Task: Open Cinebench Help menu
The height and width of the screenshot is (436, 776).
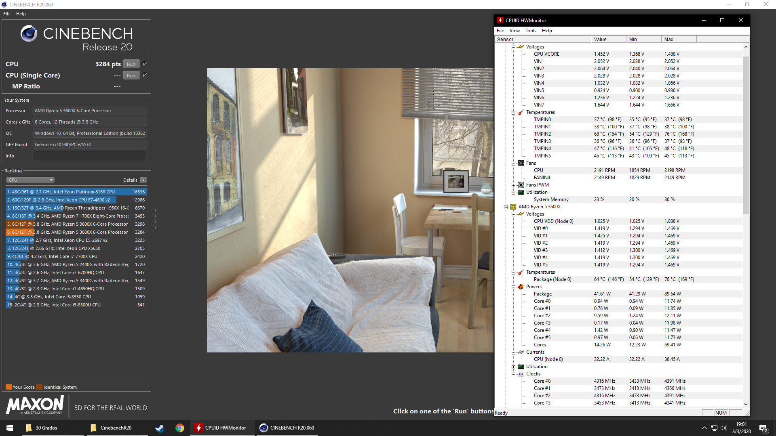Action: (21, 14)
